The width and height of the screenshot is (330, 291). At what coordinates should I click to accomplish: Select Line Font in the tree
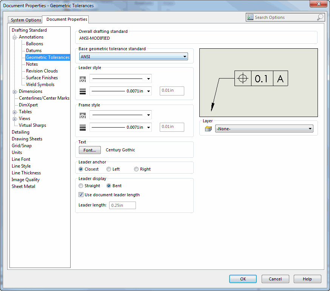pos(21,159)
